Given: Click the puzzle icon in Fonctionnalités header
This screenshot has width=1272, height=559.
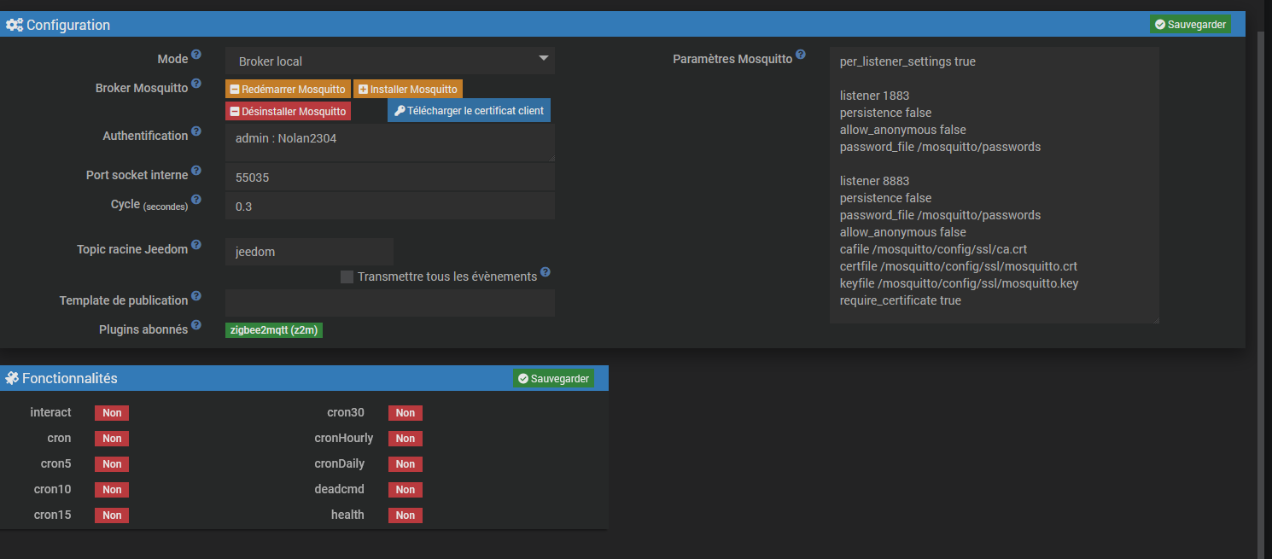Looking at the screenshot, I should [x=12, y=378].
